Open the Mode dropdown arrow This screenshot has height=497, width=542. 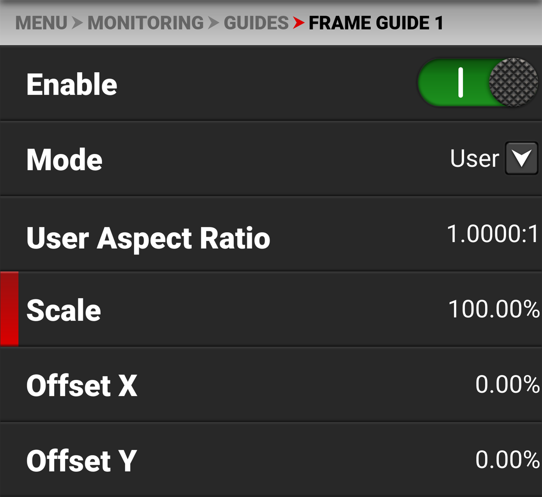(x=521, y=158)
